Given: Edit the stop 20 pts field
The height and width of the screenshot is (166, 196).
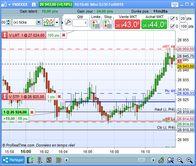Looking at the screenshot, I should tap(183, 18).
